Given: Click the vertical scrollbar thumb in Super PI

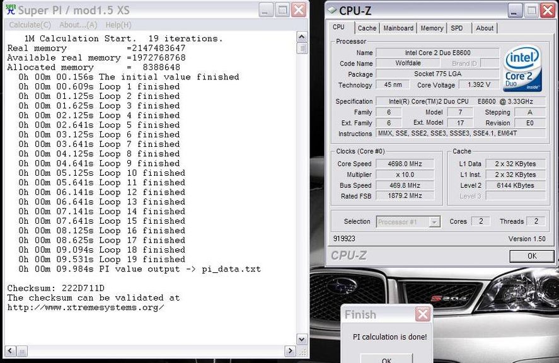Looking at the screenshot, I should (302, 48).
